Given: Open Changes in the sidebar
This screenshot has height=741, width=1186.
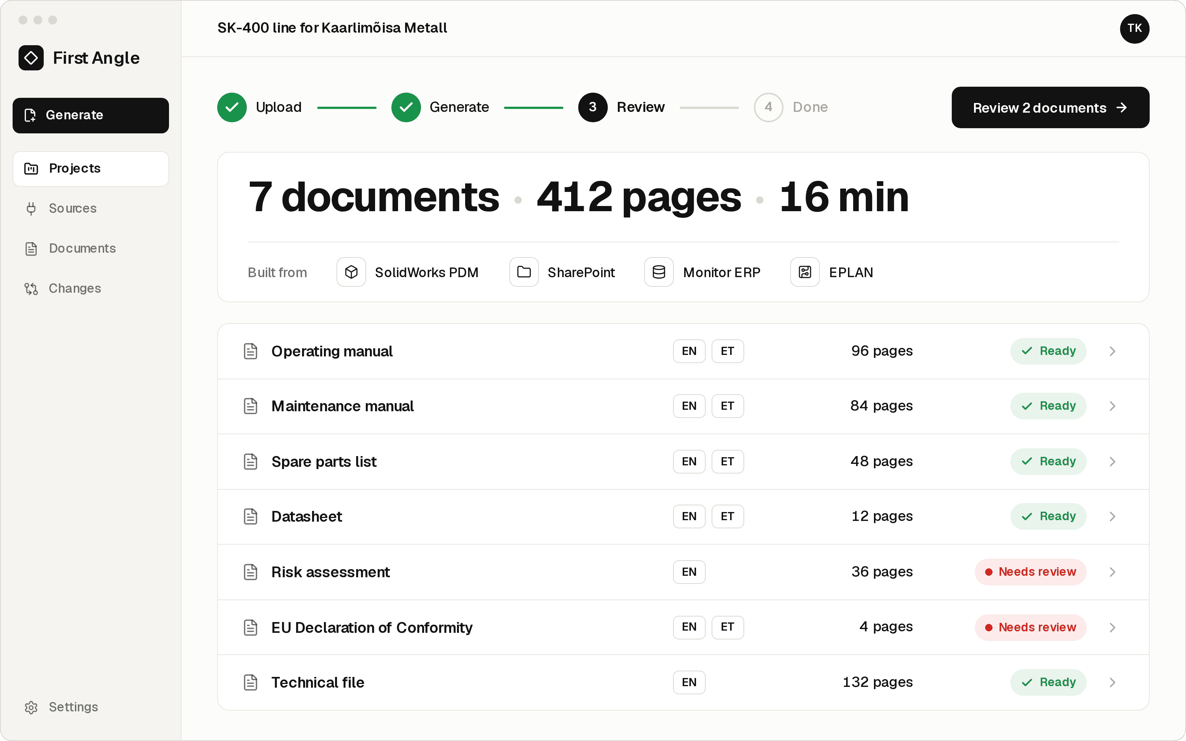Looking at the screenshot, I should 91,288.
